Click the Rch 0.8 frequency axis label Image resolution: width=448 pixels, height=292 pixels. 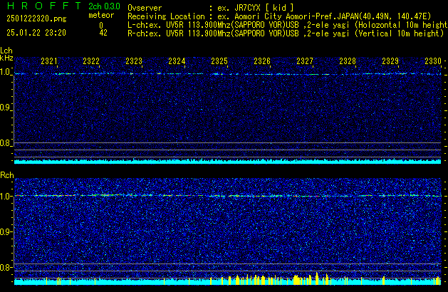(6, 267)
